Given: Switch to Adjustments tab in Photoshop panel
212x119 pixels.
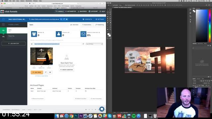Looking at the screenshot, I should click(x=200, y=43).
